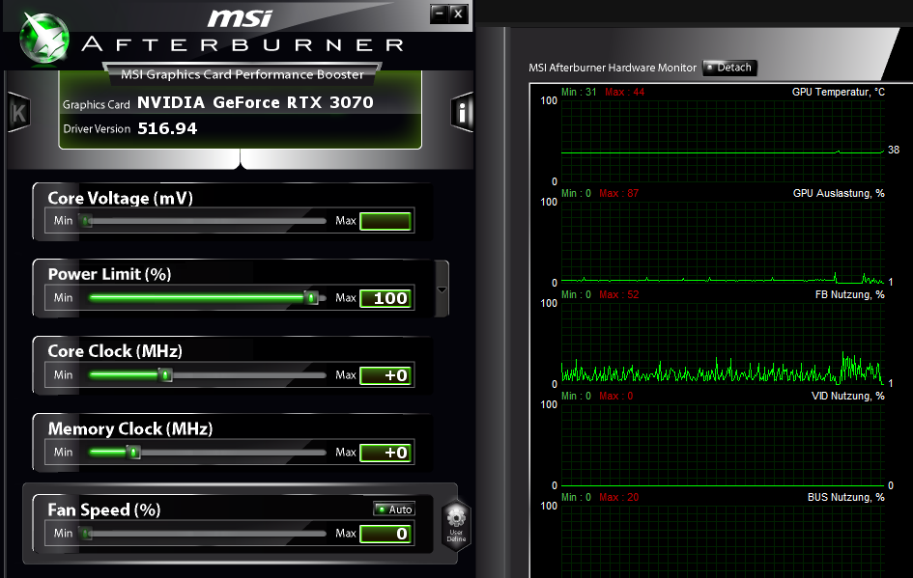
Task: Toggle Auto fan speed mode
Action: point(394,509)
